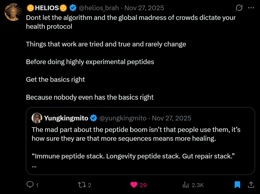Toggle the pink heart like button

[134, 185]
